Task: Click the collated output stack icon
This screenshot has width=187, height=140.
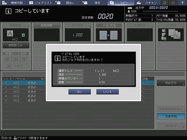Action: point(174,34)
